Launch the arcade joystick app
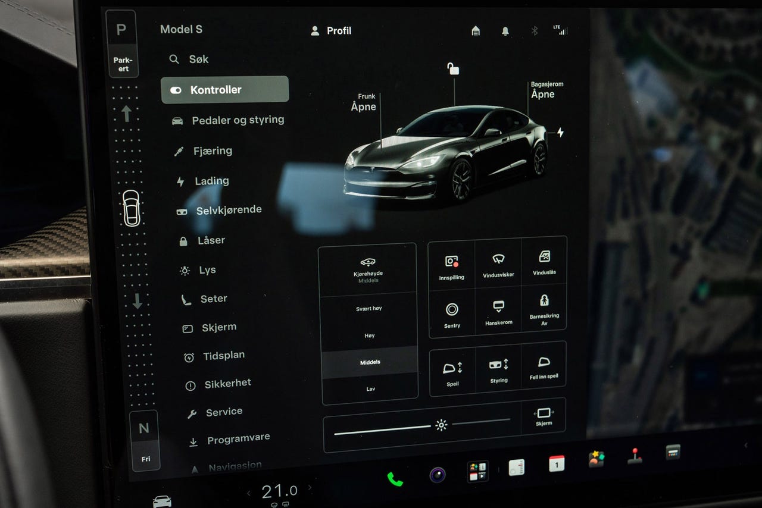 point(635,456)
